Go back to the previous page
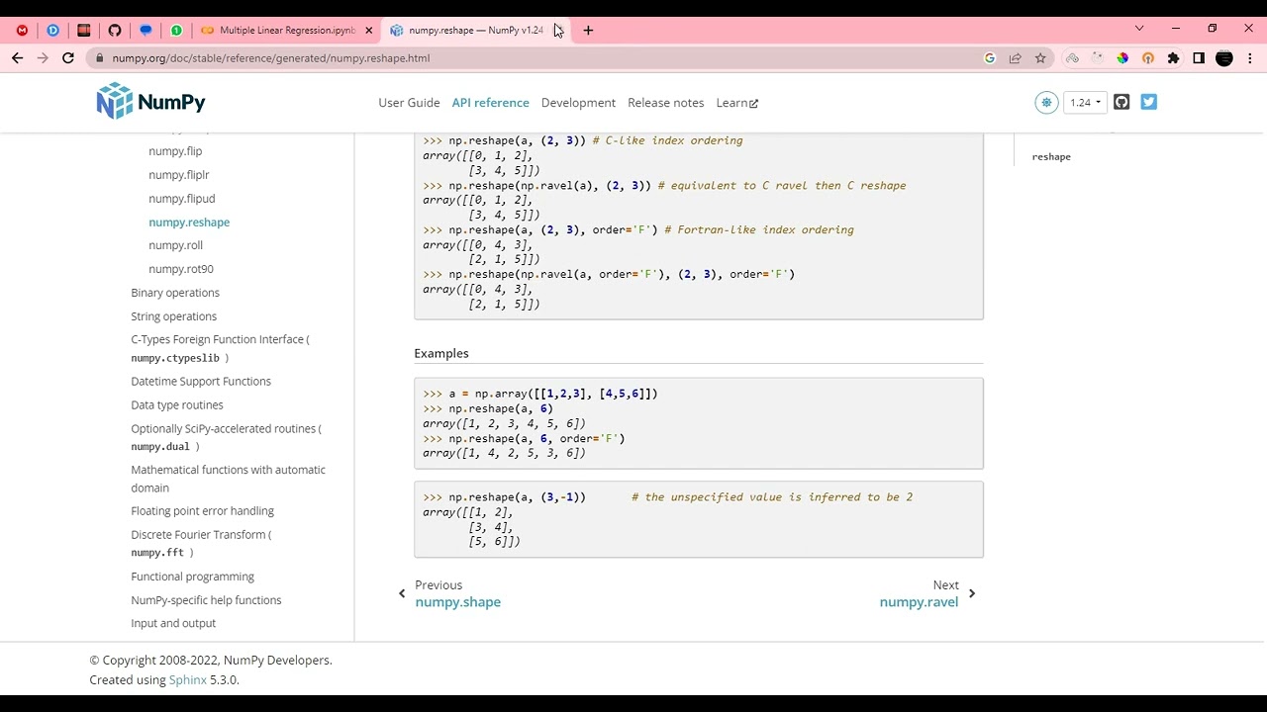 pos(17,58)
